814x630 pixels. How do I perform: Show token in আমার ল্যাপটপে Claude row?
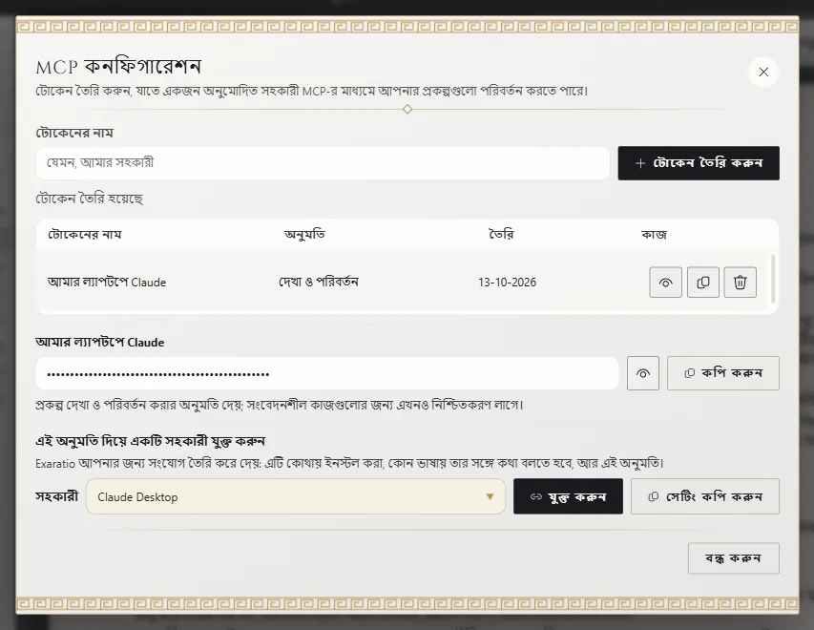pyautogui.click(x=665, y=282)
